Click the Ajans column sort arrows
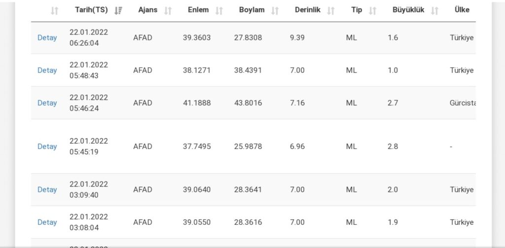This screenshot has width=505, height=248. [x=168, y=11]
